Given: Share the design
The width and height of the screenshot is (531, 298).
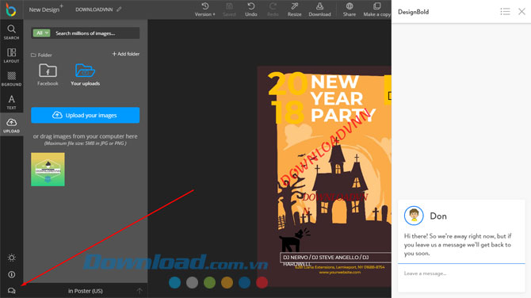Looking at the screenshot, I should click(x=350, y=10).
